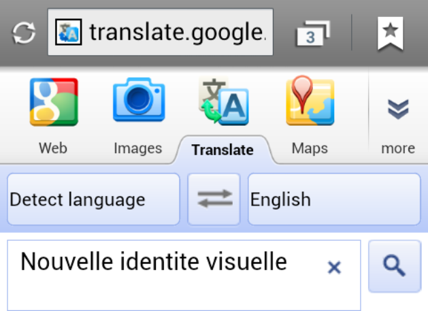
Task: Open bookmarks with the star ribbon icon
Action: (x=390, y=33)
